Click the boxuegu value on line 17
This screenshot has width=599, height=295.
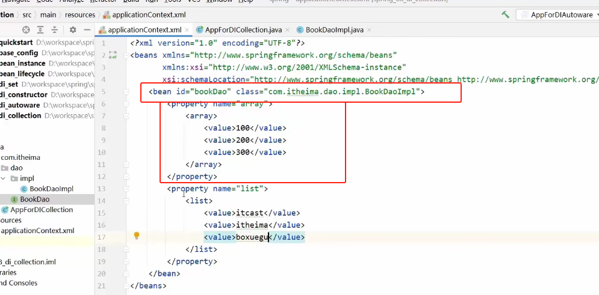[252, 237]
